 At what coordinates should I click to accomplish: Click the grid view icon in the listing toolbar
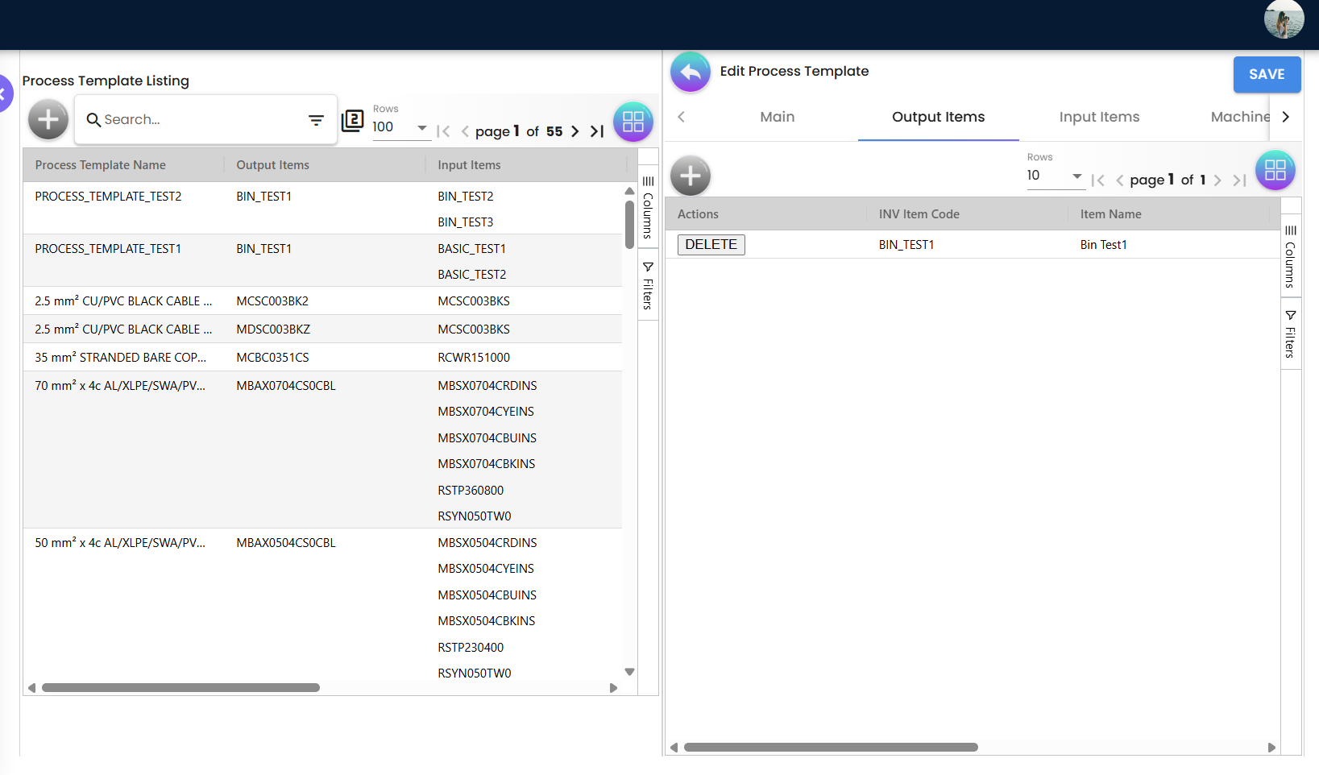pos(633,121)
